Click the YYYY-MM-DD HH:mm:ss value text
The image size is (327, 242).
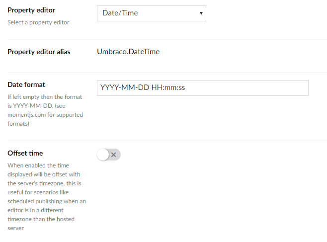(x=143, y=87)
